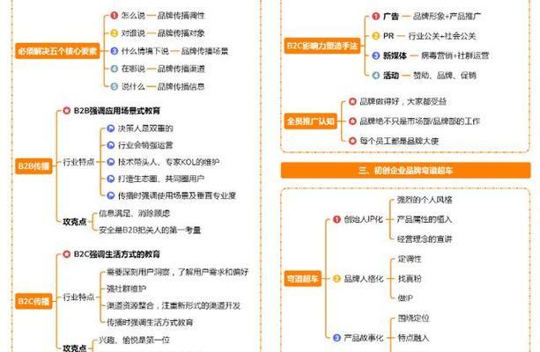
Task: Click the blue number 3 badge beside 什么情境下说
Action: (115, 51)
